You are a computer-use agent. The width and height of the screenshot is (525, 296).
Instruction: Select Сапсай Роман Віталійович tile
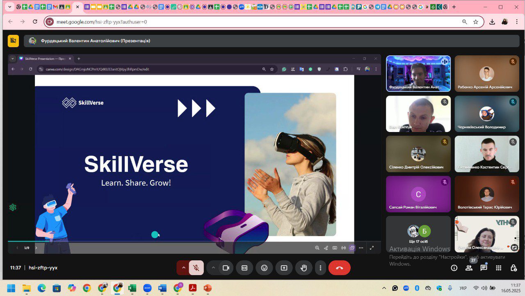418,194
